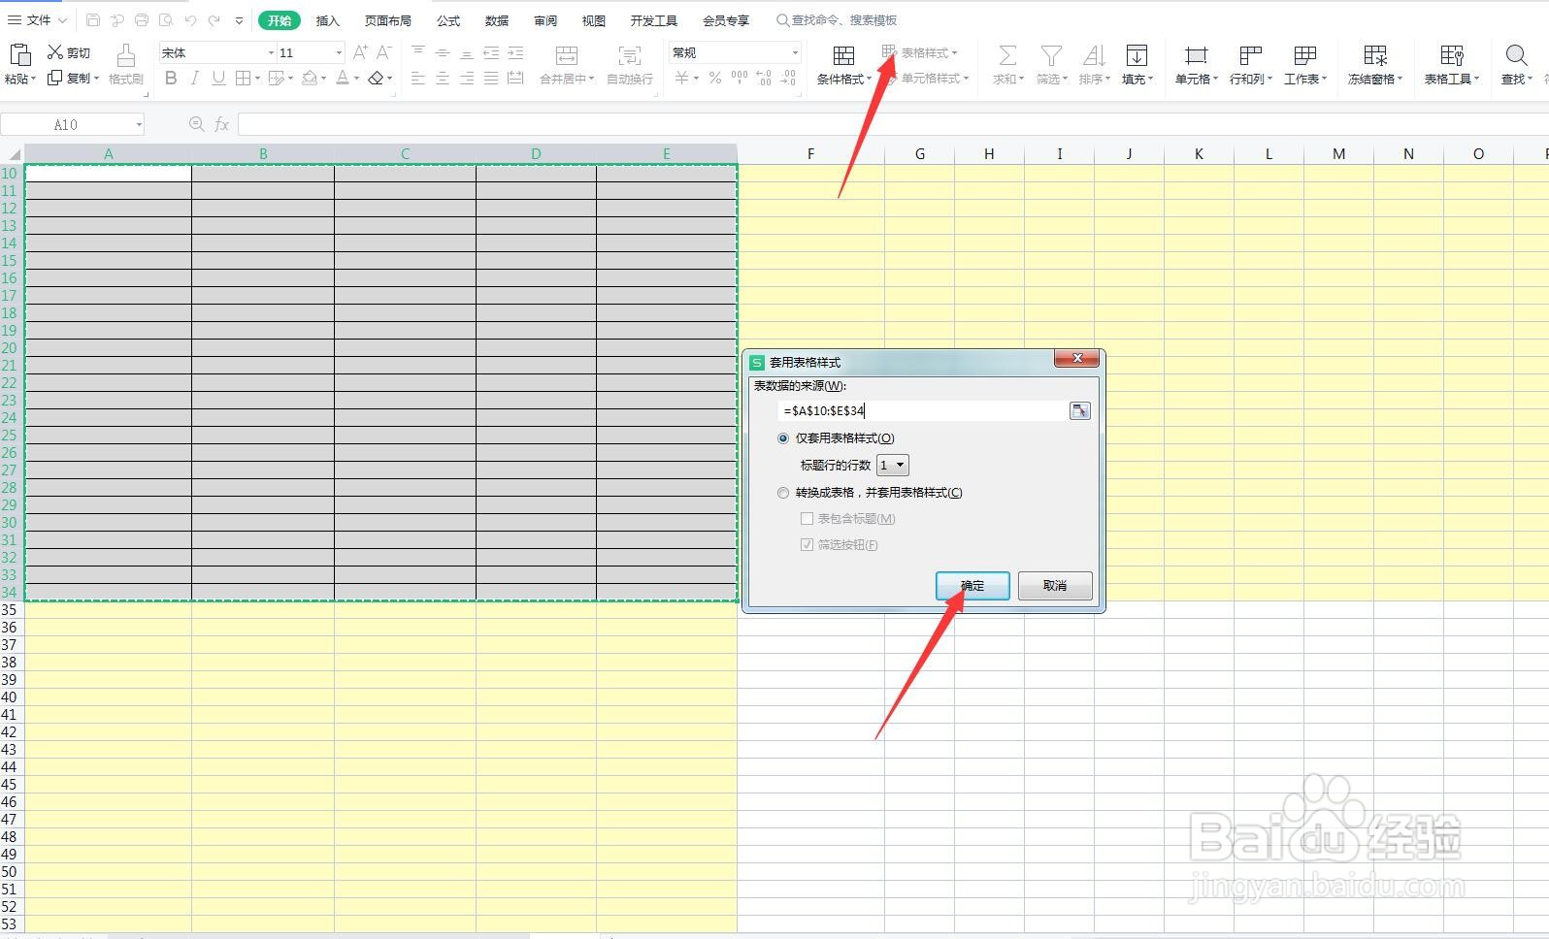
Task: Click Merge and Center (合并居中) icon
Action: click(567, 55)
